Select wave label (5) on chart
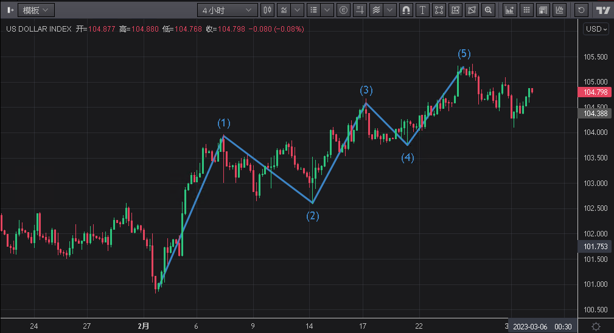This screenshot has height=333, width=614. click(464, 53)
